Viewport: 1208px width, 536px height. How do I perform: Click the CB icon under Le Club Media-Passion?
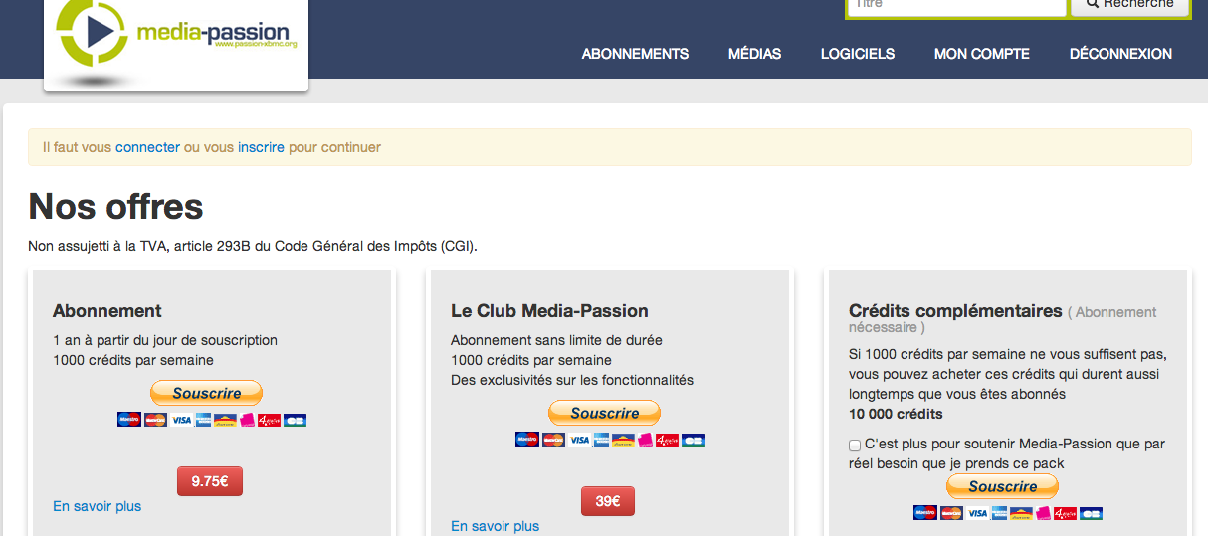tap(694, 440)
